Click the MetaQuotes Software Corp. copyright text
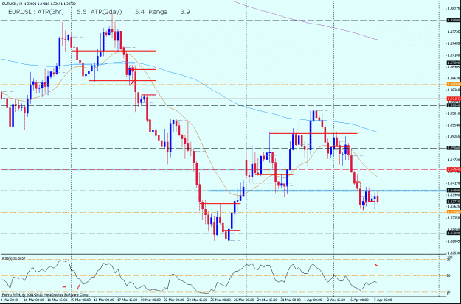461x304 pixels. (45, 294)
